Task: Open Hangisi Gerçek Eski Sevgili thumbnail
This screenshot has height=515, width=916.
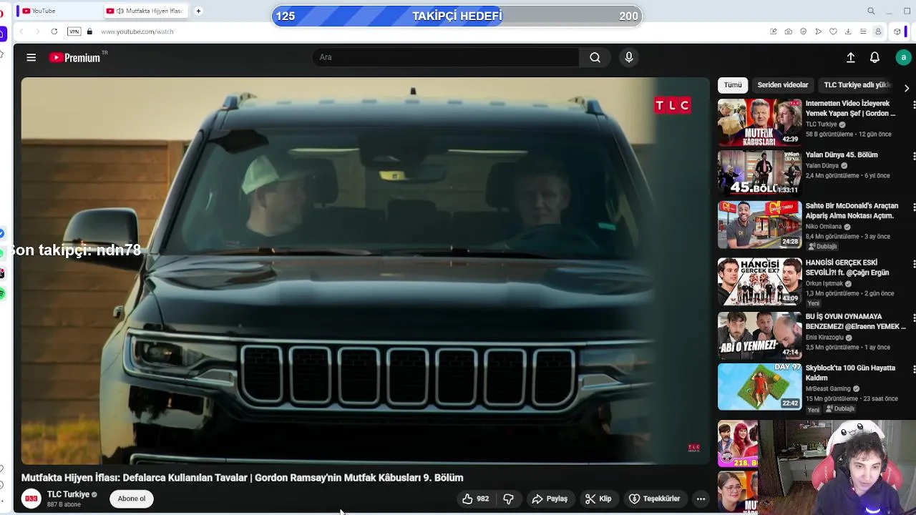Action: [759, 282]
